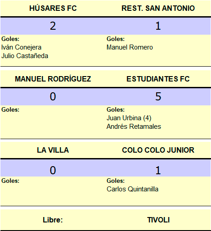
Task: Click Estudiantes FC score of 5
Action: [x=158, y=96]
